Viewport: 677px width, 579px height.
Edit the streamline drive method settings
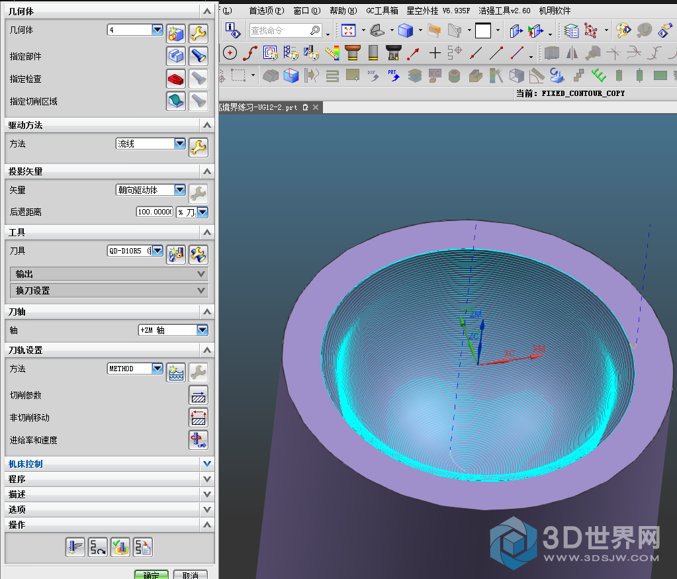point(198,146)
